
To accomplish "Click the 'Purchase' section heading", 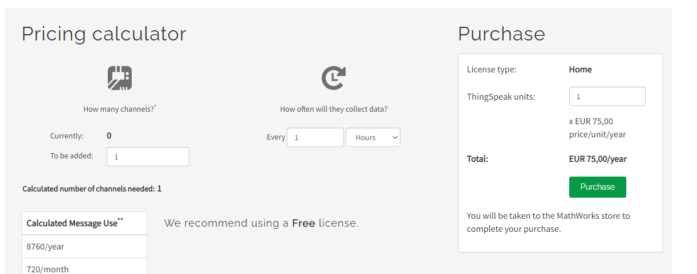I will click(501, 34).
